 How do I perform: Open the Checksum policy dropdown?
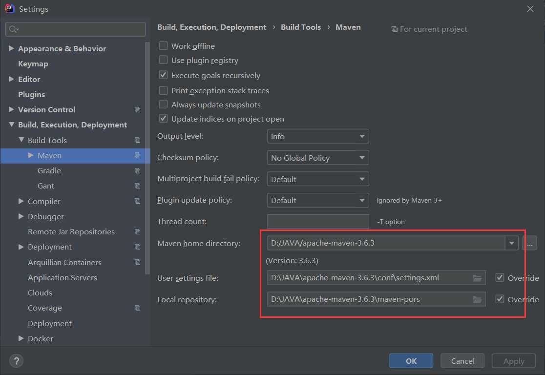click(318, 158)
